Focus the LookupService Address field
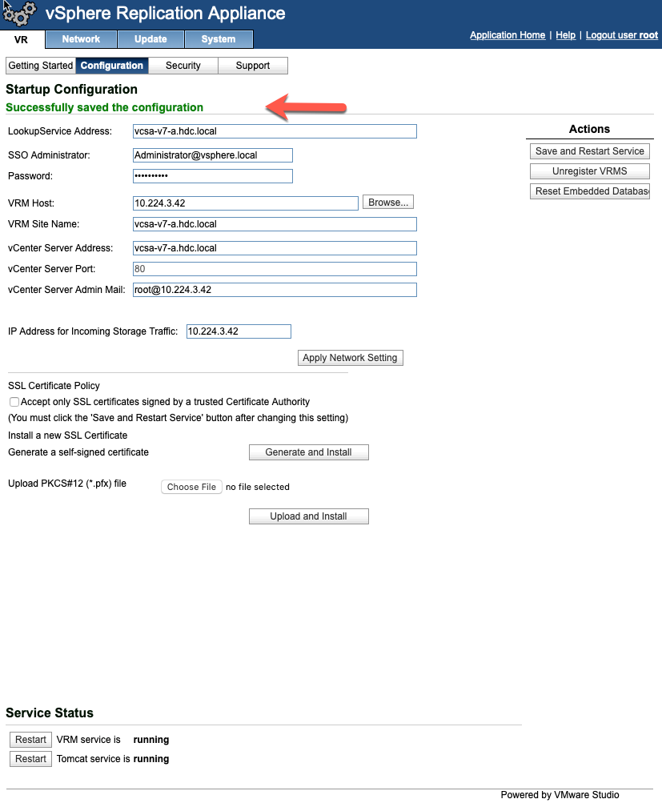Image resolution: width=662 pixels, height=811 pixels. (275, 131)
